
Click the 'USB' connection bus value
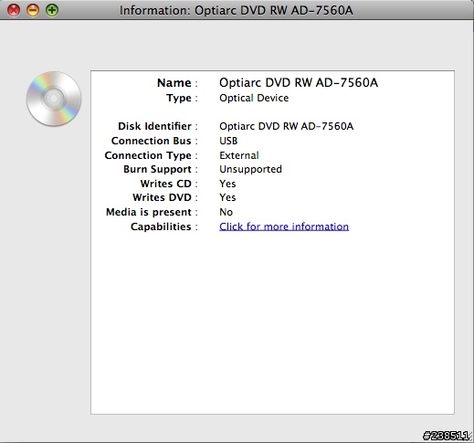tap(228, 141)
